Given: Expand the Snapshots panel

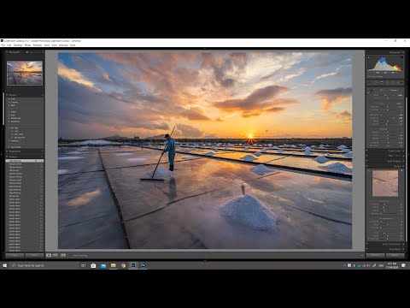Looking at the screenshot, I should coord(7,151).
